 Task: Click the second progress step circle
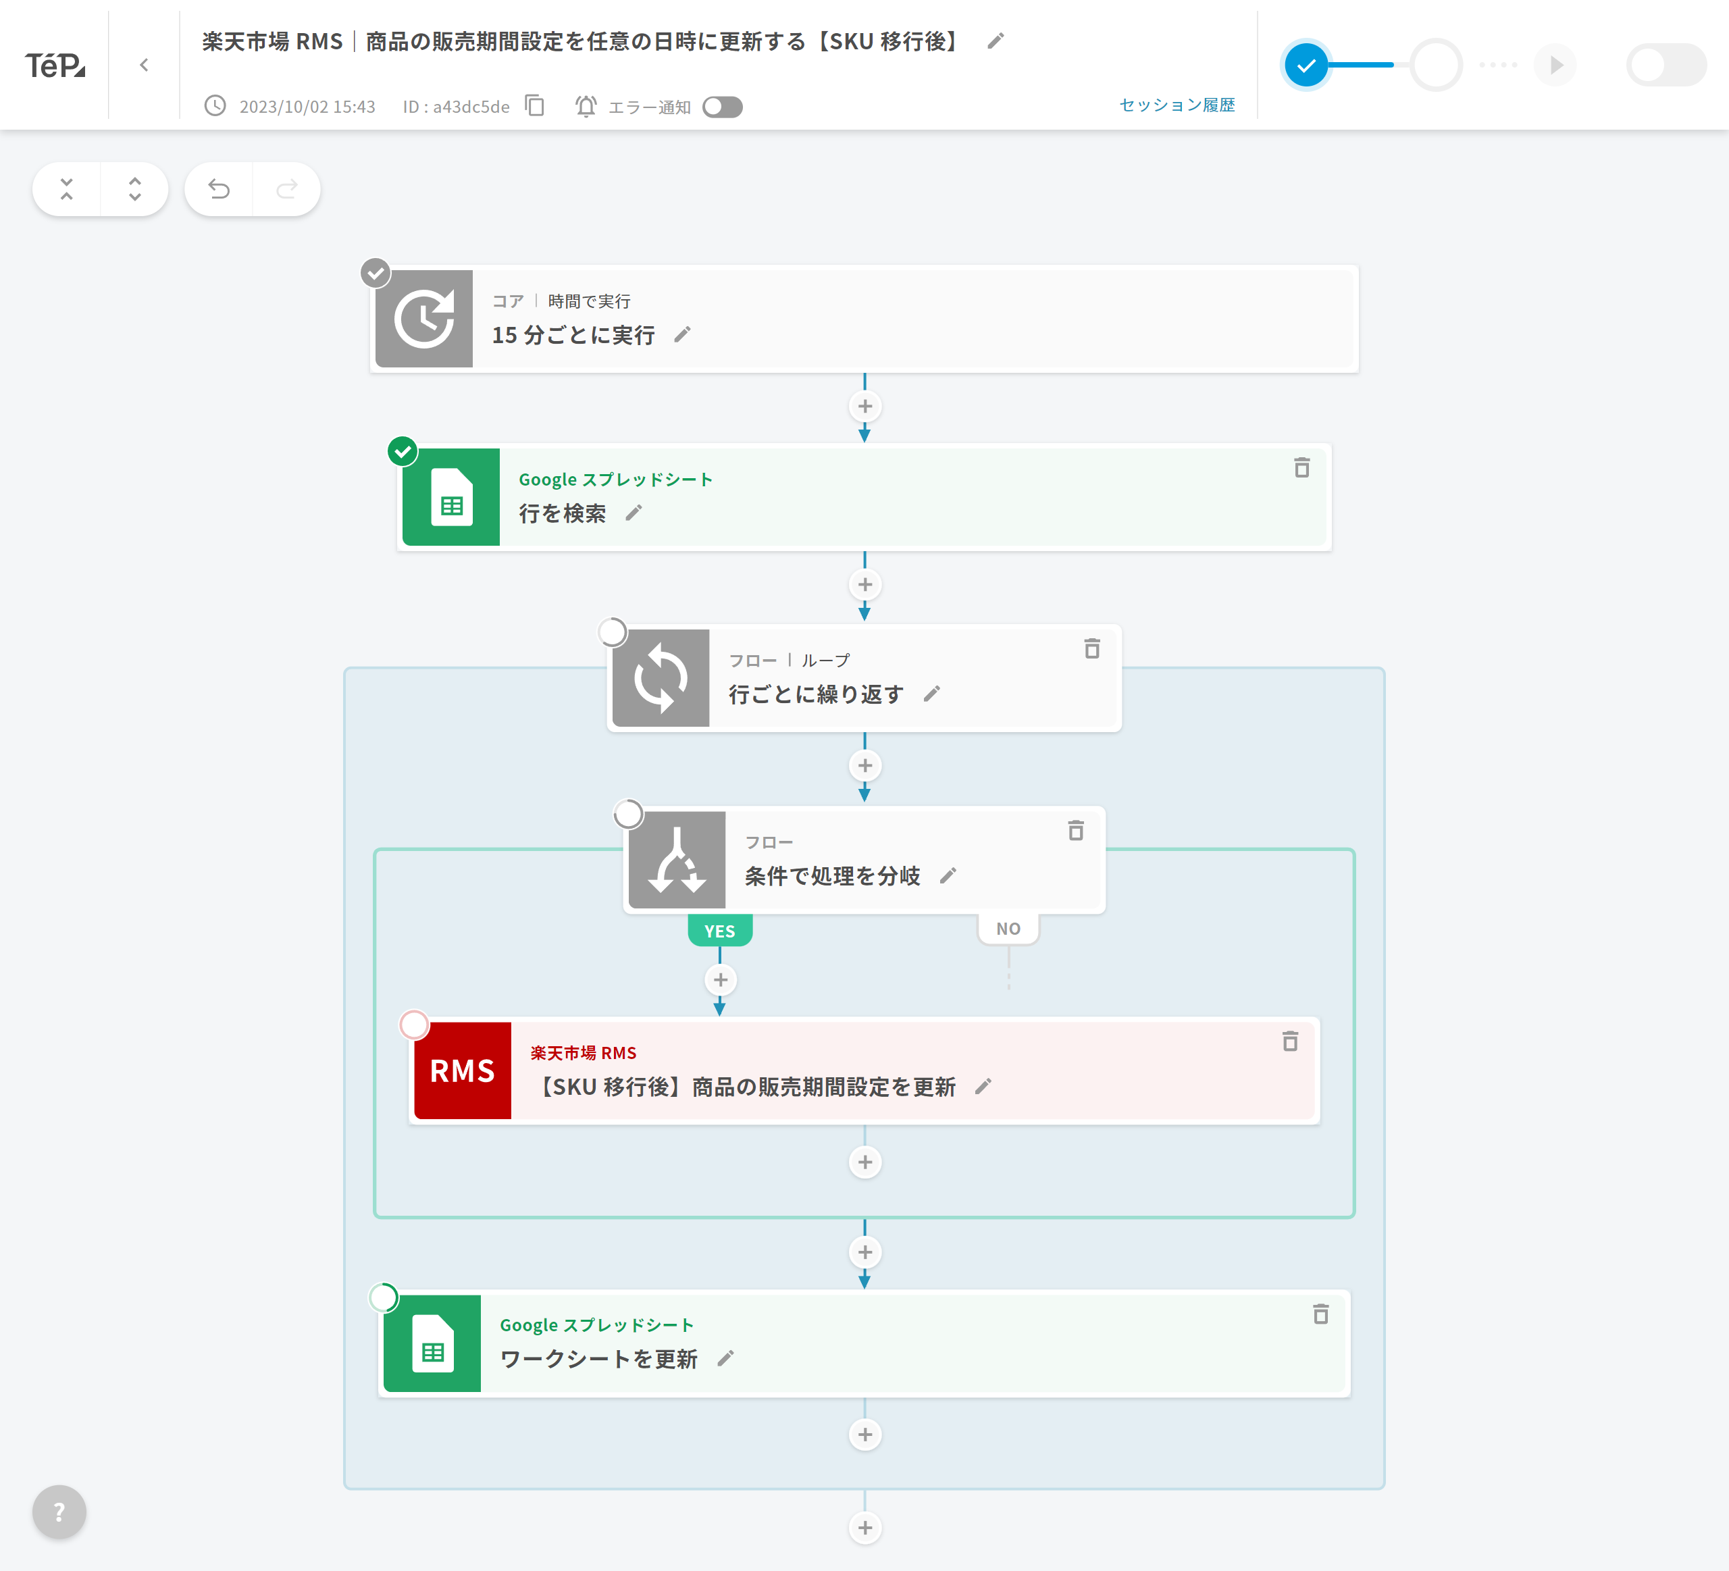point(1436,65)
